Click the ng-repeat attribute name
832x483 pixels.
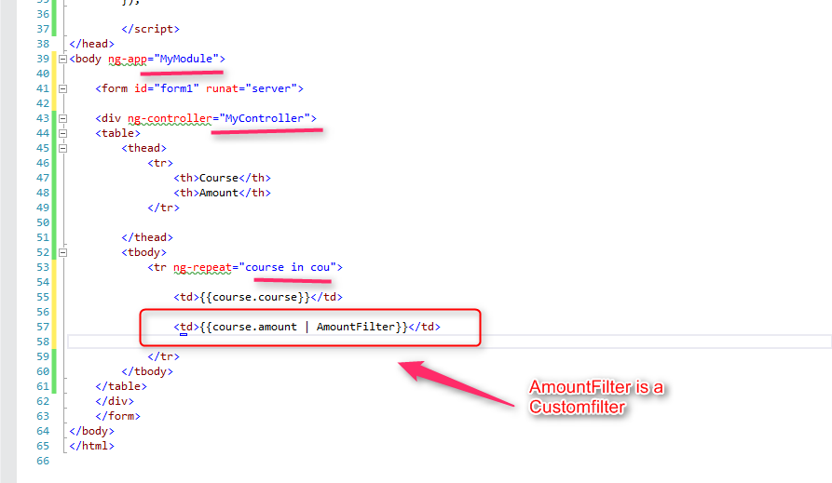(x=203, y=268)
